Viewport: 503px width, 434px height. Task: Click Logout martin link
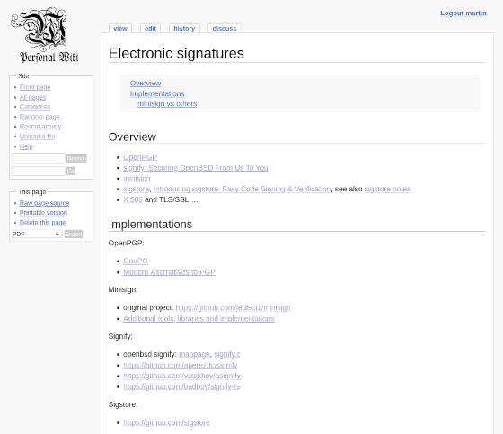(463, 13)
